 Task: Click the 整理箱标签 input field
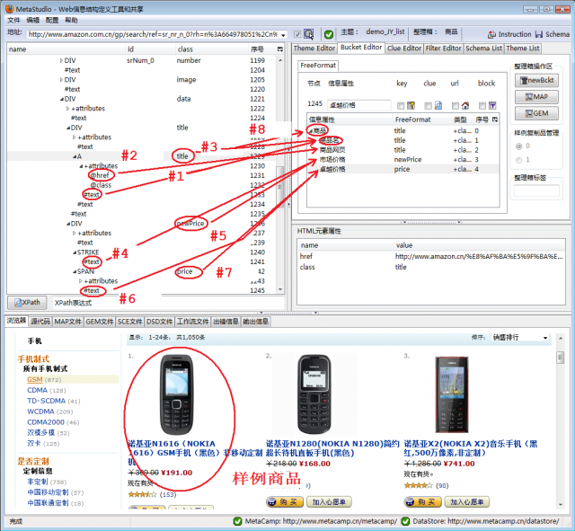[x=536, y=190]
